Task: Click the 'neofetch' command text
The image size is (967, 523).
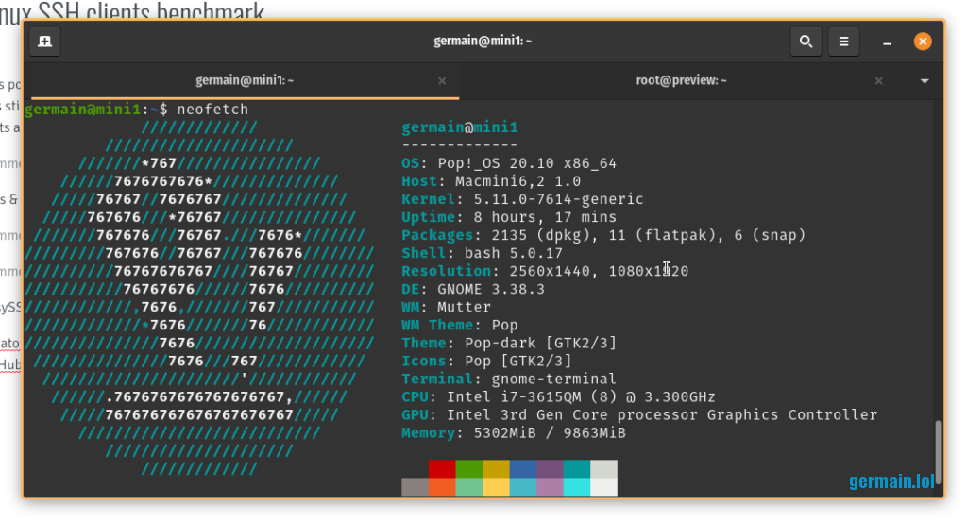Action: pyautogui.click(x=212, y=110)
